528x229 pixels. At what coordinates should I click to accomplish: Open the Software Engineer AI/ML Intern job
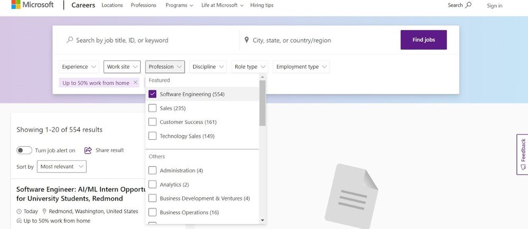point(81,194)
